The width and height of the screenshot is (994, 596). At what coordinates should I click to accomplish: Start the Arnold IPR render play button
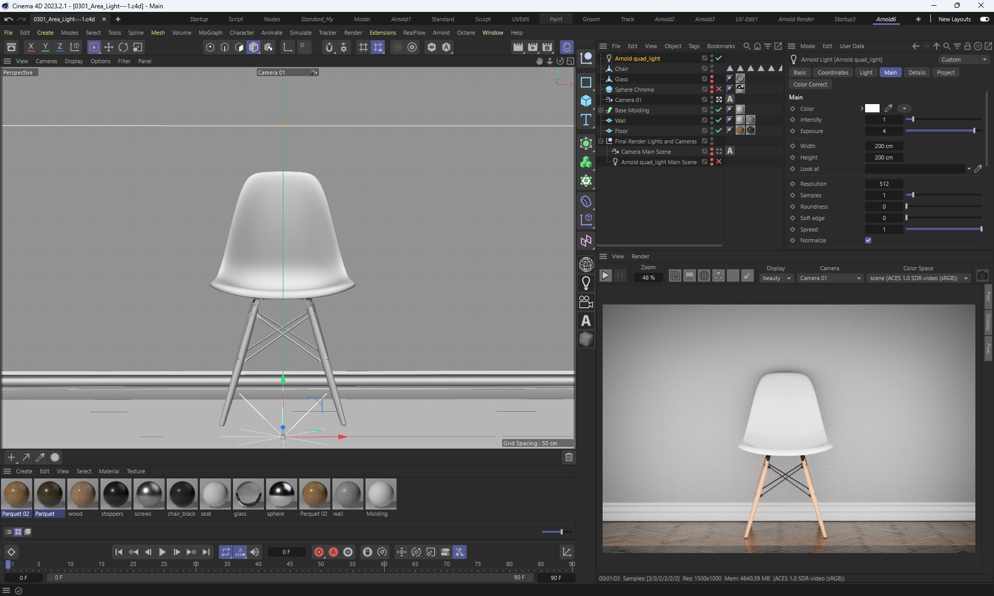[x=605, y=276]
